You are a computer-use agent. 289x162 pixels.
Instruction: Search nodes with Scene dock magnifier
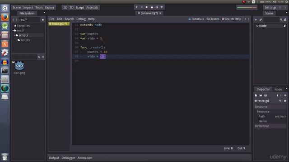point(281,20)
